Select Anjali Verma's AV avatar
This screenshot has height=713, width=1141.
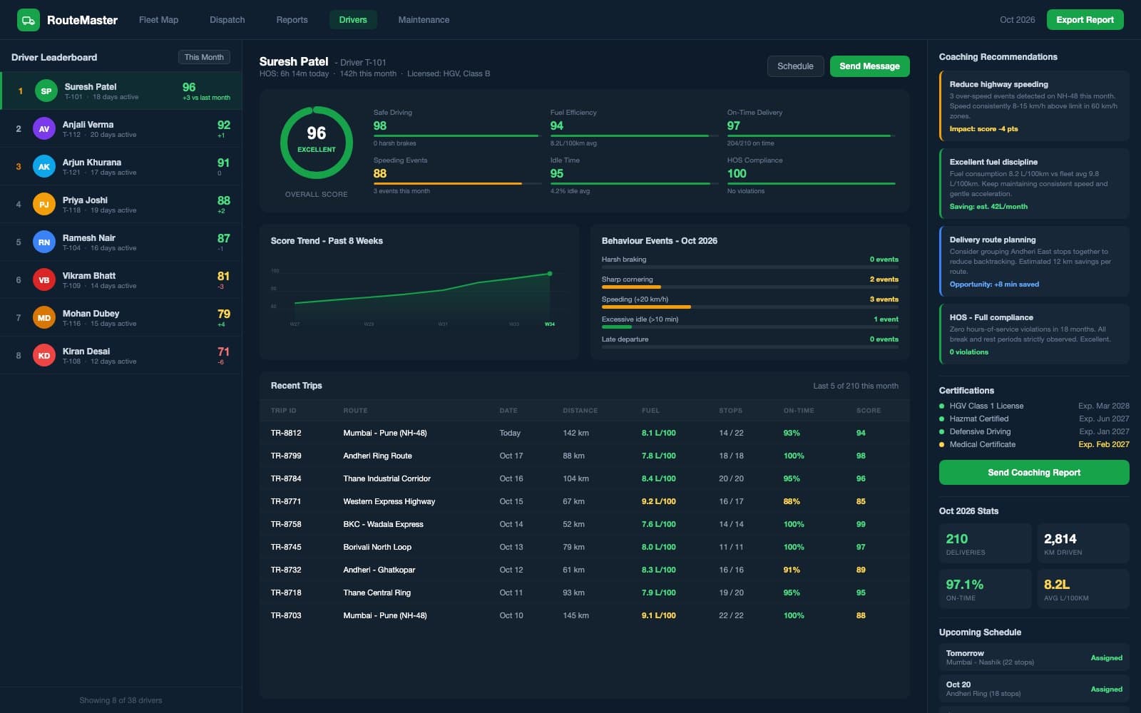44,129
